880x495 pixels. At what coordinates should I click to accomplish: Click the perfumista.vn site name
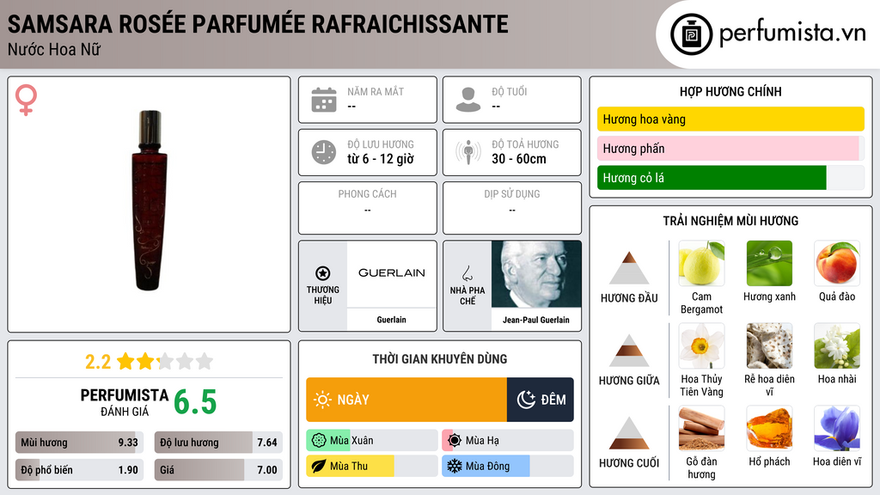coord(792,33)
